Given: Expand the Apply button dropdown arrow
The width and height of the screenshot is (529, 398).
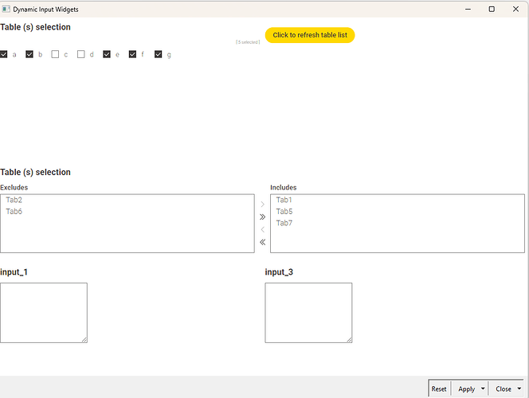Looking at the screenshot, I should click(x=482, y=389).
